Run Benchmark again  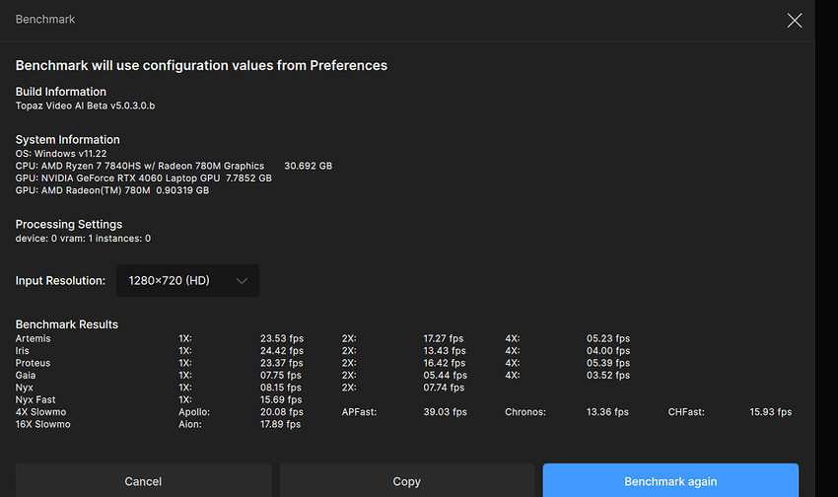[x=670, y=481]
